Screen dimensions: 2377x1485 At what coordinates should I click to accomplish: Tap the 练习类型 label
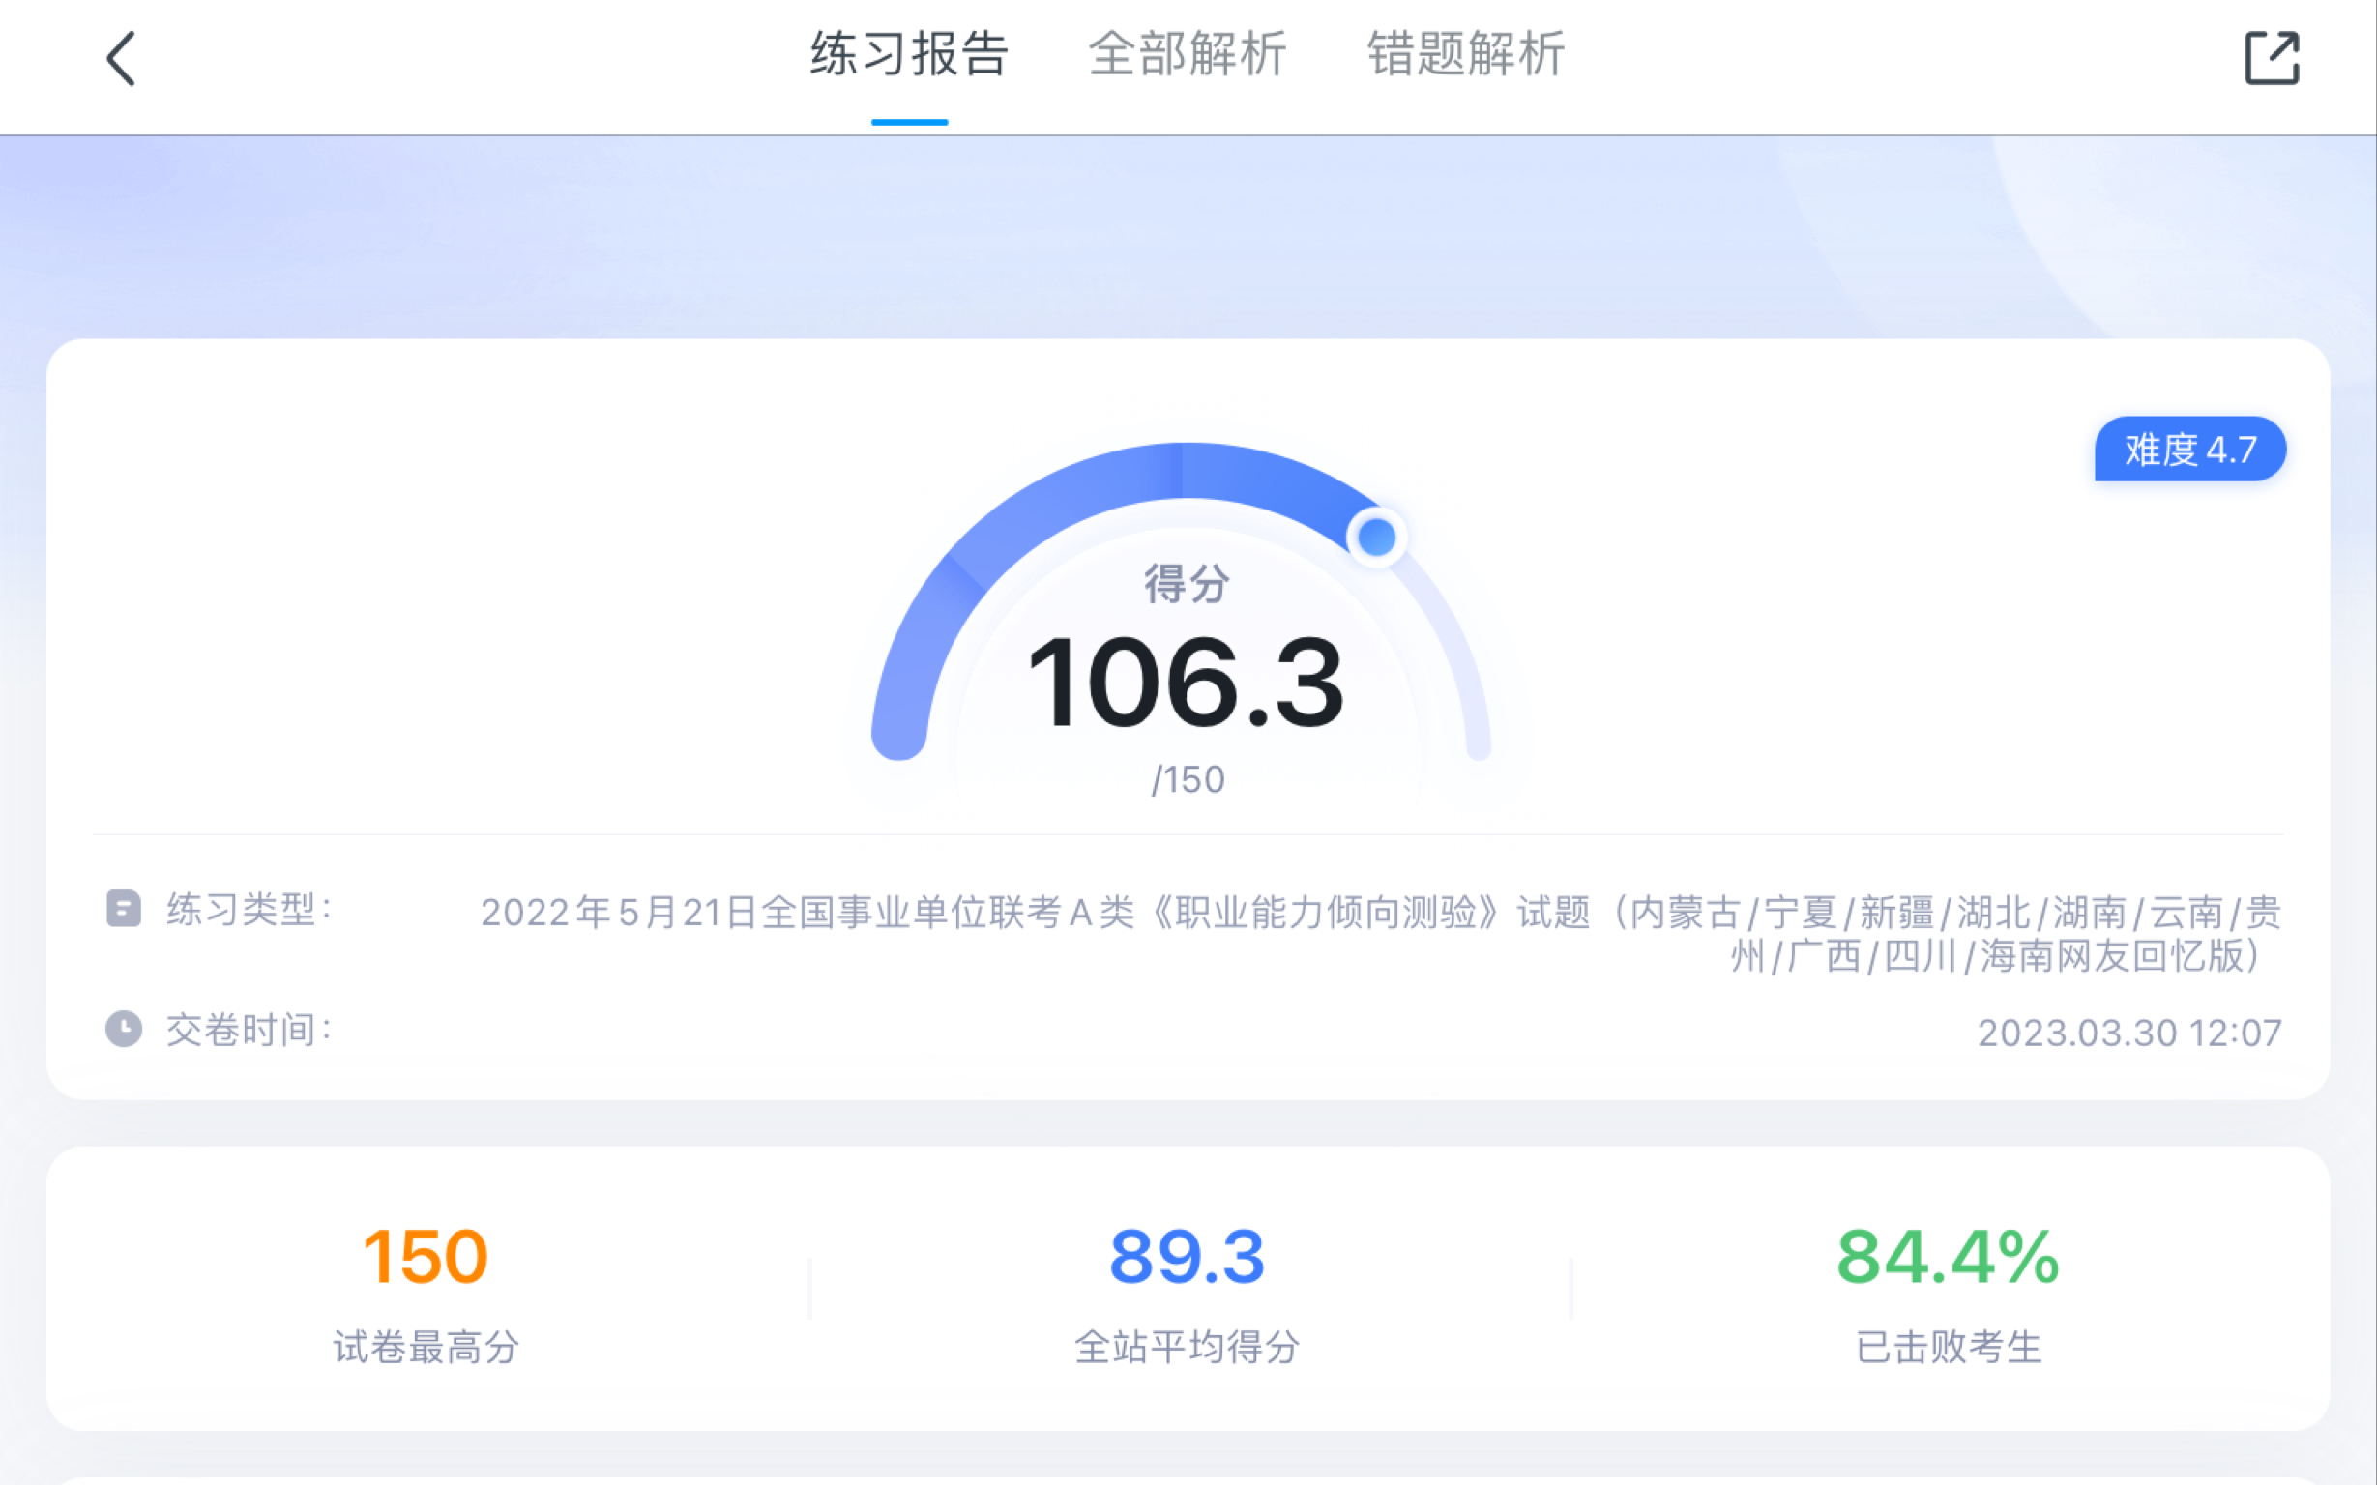coord(249,910)
